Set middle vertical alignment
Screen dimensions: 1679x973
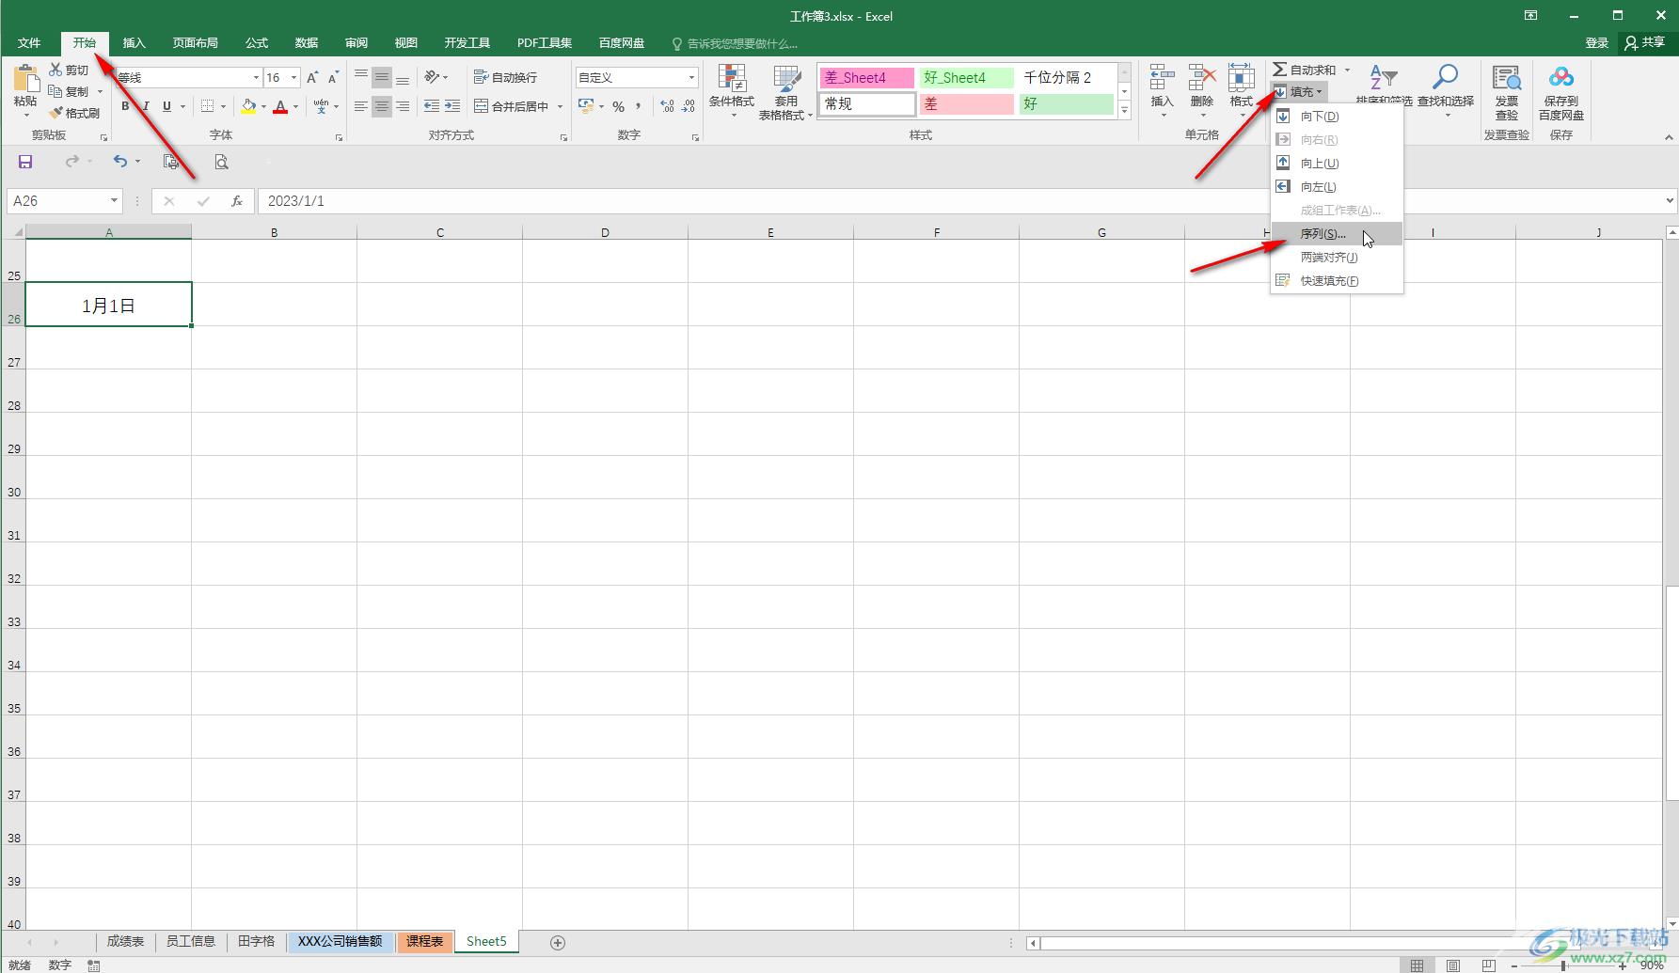coord(381,77)
